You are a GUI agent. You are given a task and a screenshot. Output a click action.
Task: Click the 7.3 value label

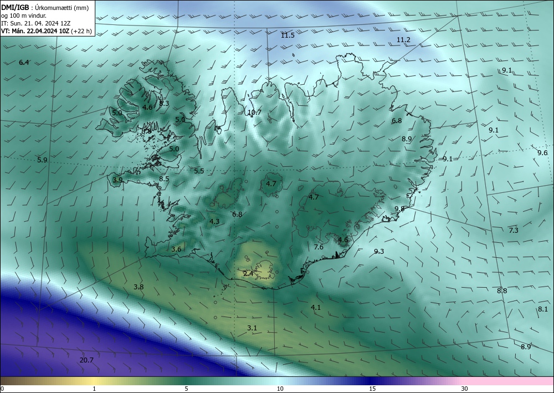pos(514,231)
